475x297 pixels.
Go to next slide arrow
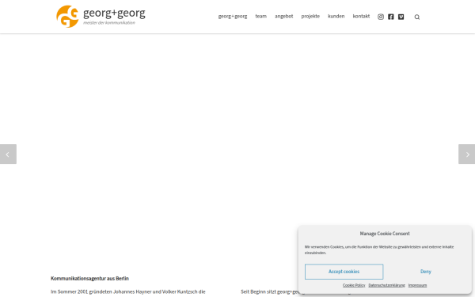[x=466, y=154]
